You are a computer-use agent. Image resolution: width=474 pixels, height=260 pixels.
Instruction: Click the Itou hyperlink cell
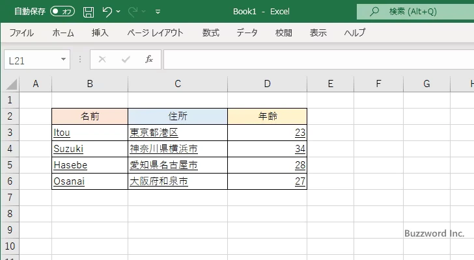point(63,133)
